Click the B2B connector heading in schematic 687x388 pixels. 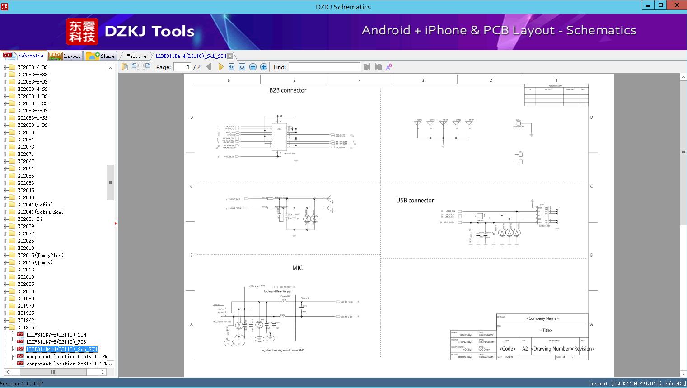[x=288, y=90]
